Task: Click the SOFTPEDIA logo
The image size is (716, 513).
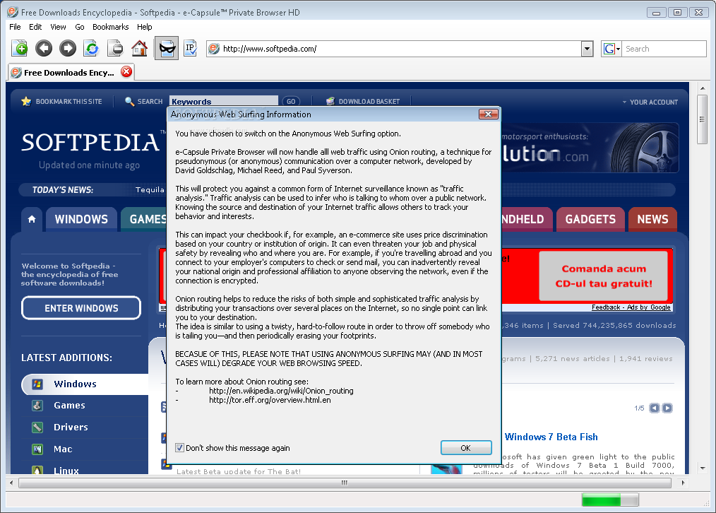Action: point(90,143)
